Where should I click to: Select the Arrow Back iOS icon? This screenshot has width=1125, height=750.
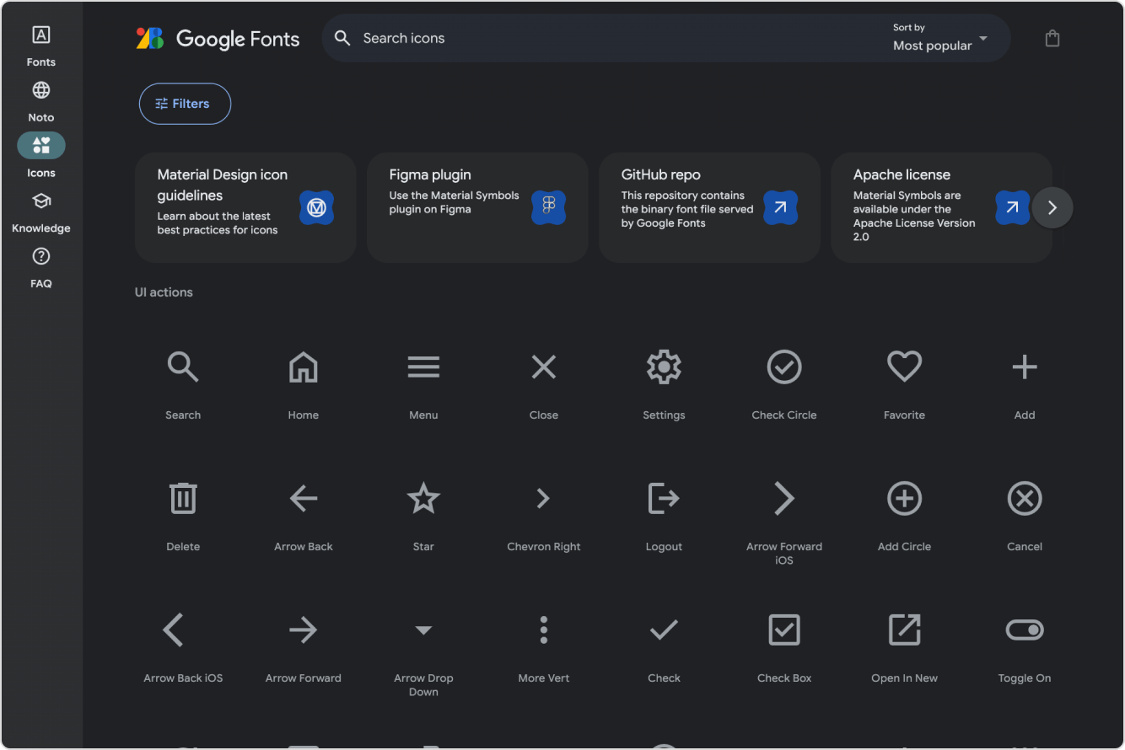(x=174, y=629)
